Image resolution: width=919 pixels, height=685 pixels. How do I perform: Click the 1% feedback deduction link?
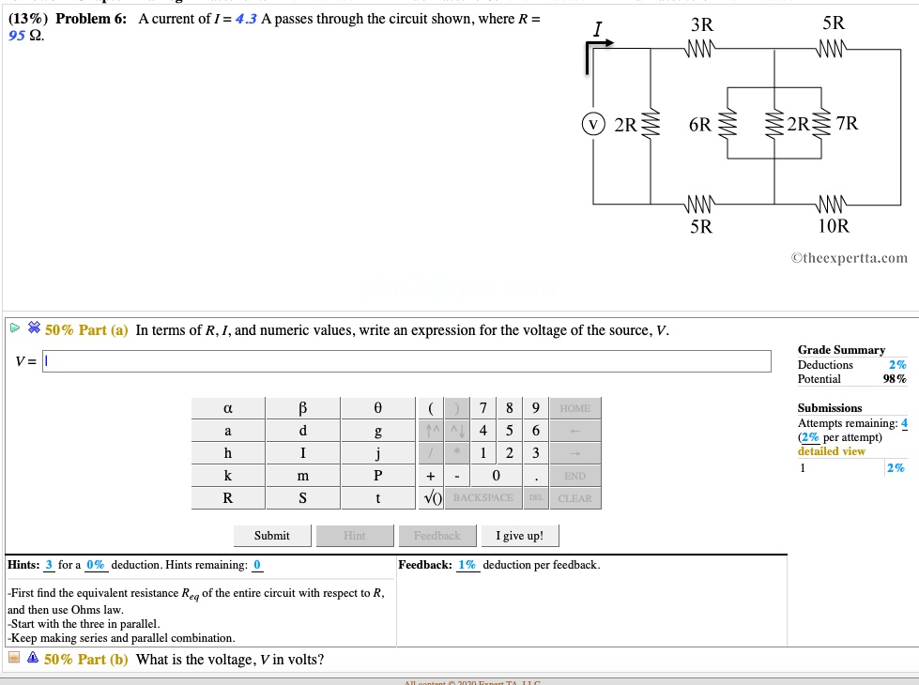pyautogui.click(x=467, y=565)
